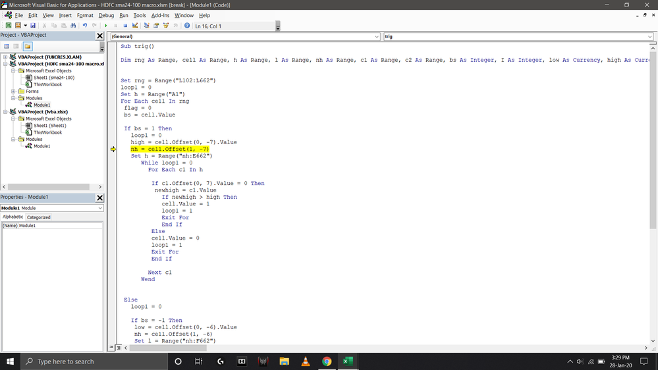Click code window horizontal scrollbar thumb

(x=168, y=348)
